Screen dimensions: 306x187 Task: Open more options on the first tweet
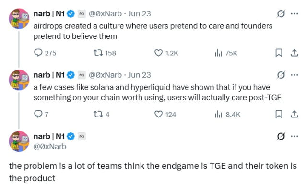tap(294, 13)
